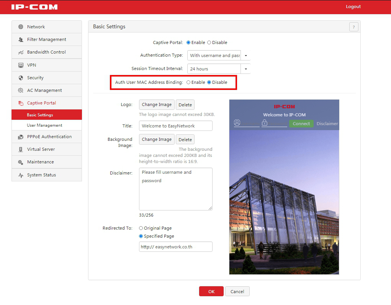Screen dimensions: 391x305
Task: Click Change Image for Background Image
Action: pyautogui.click(x=157, y=140)
